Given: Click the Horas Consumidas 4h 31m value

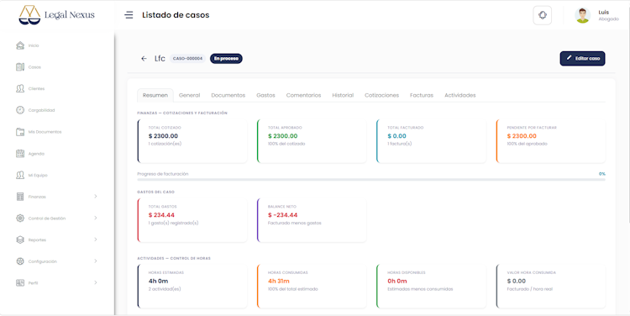Looking at the screenshot, I should (x=279, y=281).
